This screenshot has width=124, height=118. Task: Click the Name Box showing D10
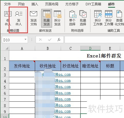click(15, 40)
